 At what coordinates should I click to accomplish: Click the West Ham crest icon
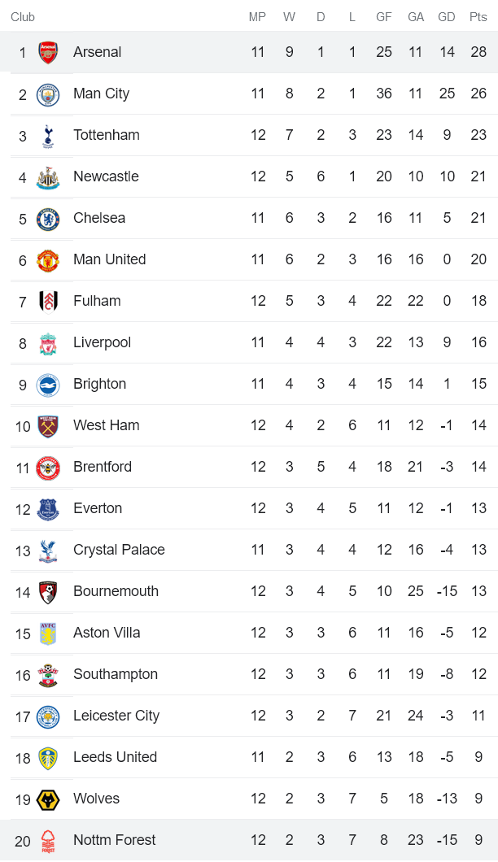tap(48, 426)
